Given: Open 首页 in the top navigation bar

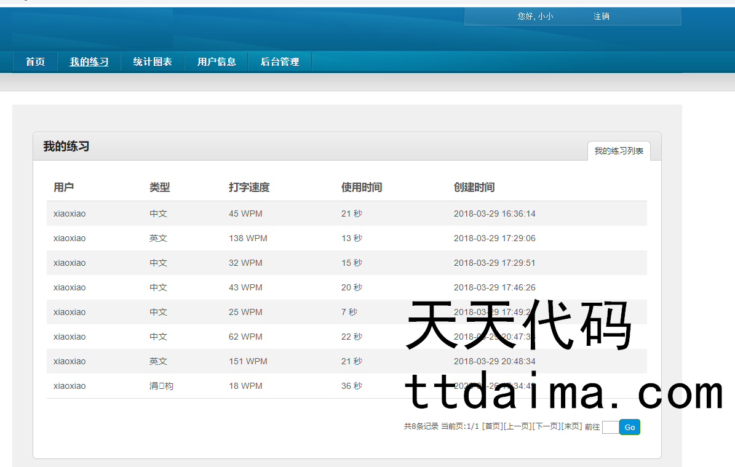Looking at the screenshot, I should point(35,62).
